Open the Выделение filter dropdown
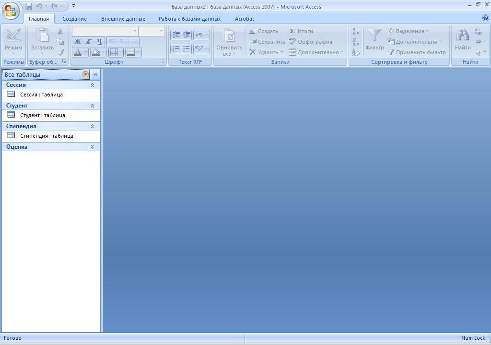491x345 pixels. tap(409, 31)
